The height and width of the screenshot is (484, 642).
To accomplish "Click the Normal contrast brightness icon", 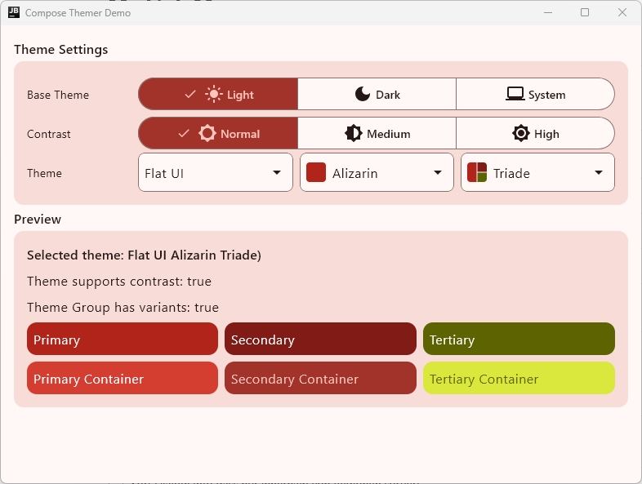I will click(207, 133).
